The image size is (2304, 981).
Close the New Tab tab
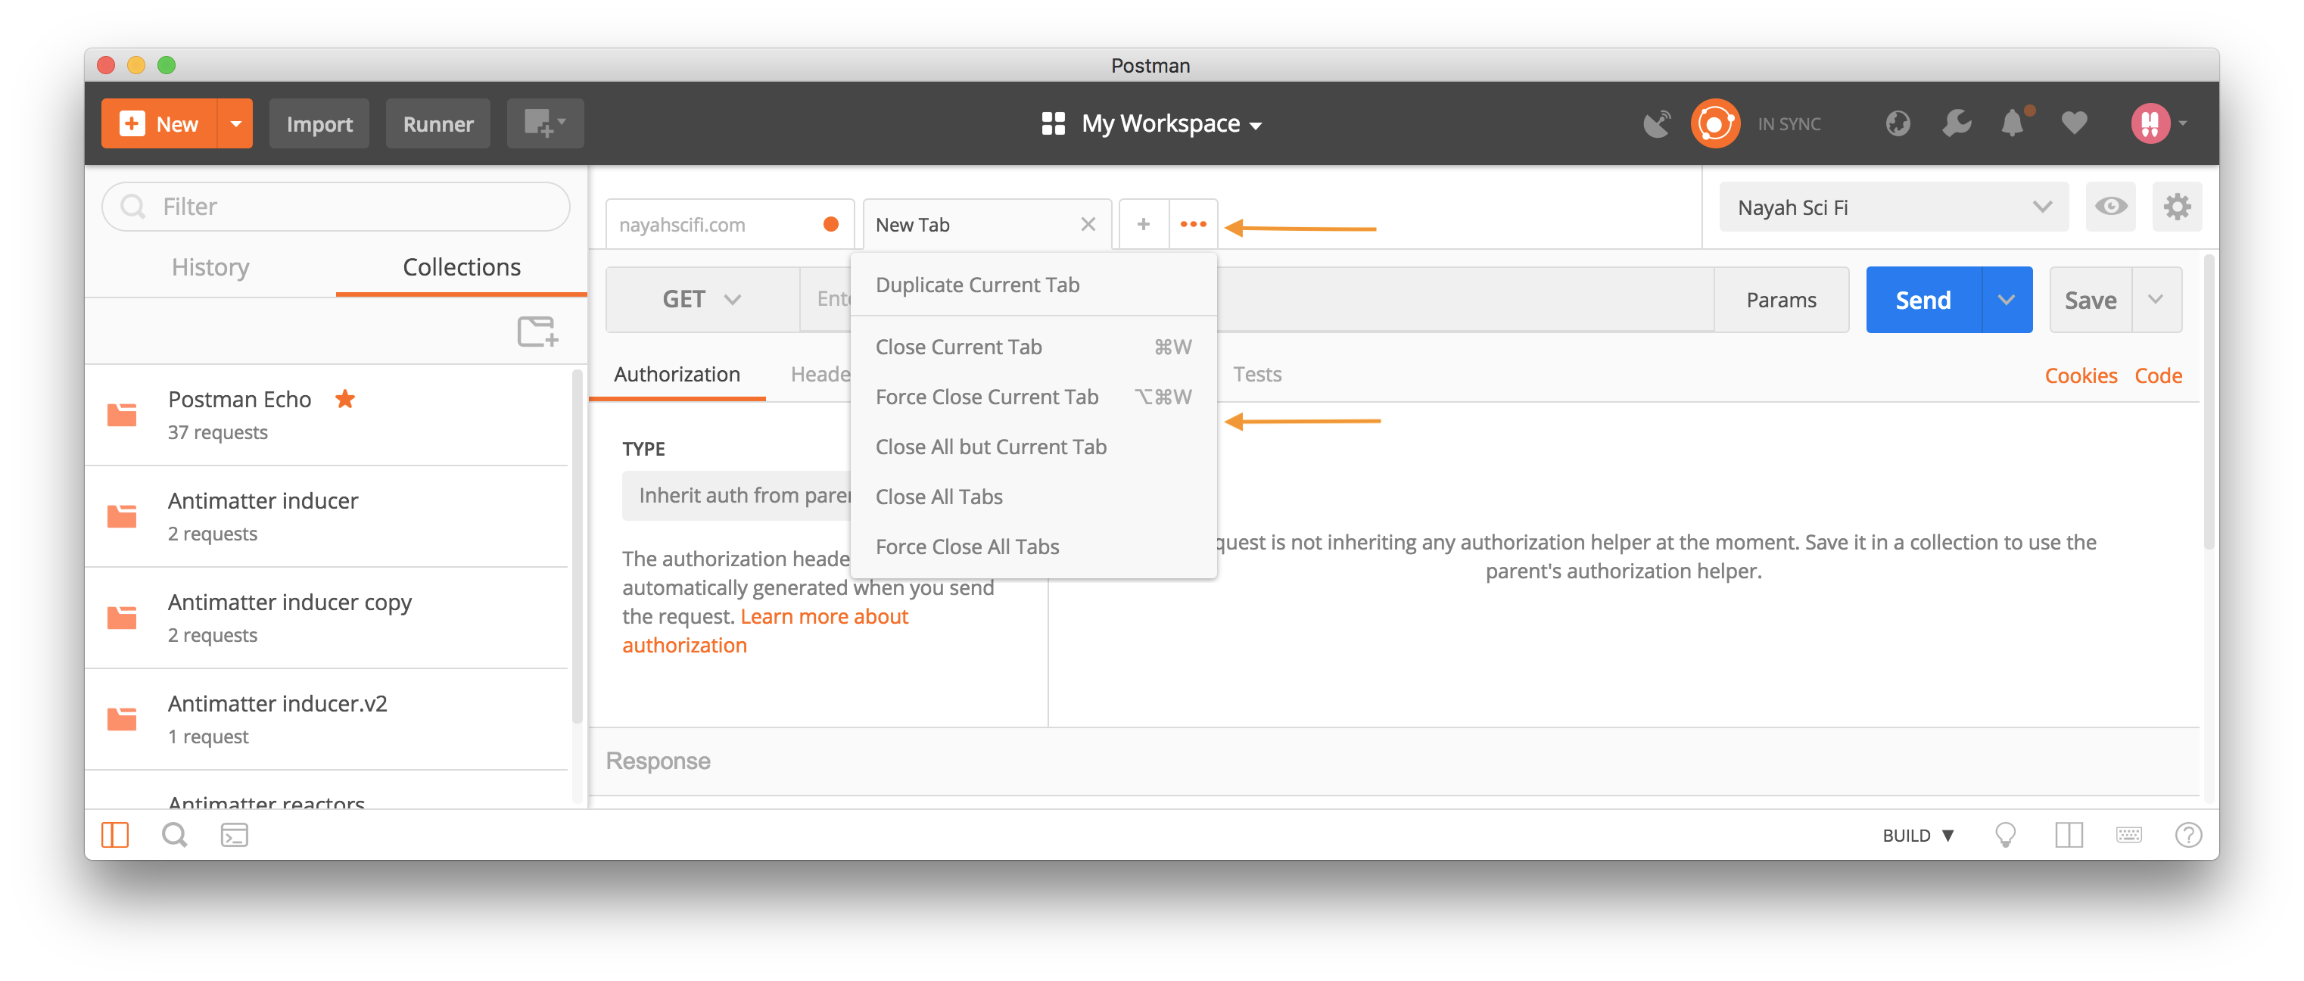tap(1088, 225)
